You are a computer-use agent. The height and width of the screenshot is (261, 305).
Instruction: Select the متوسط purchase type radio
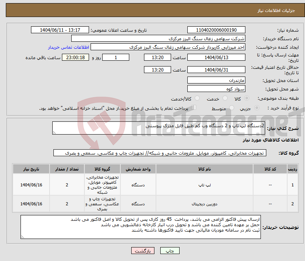coord(231,108)
